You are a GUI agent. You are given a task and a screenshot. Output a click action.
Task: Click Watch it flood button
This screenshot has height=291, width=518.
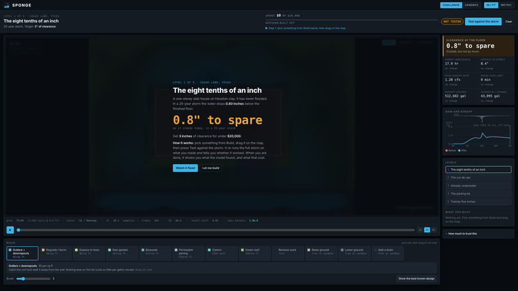click(x=185, y=168)
